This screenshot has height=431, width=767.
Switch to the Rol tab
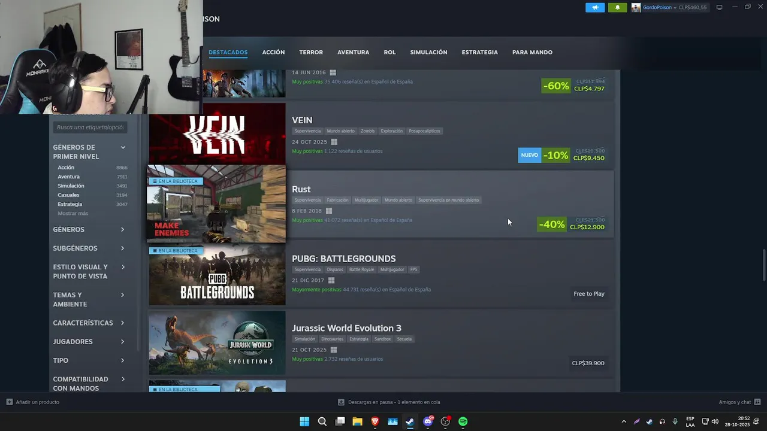(389, 52)
